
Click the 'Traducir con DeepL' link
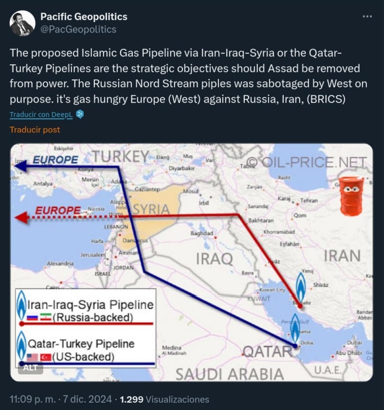(41, 114)
